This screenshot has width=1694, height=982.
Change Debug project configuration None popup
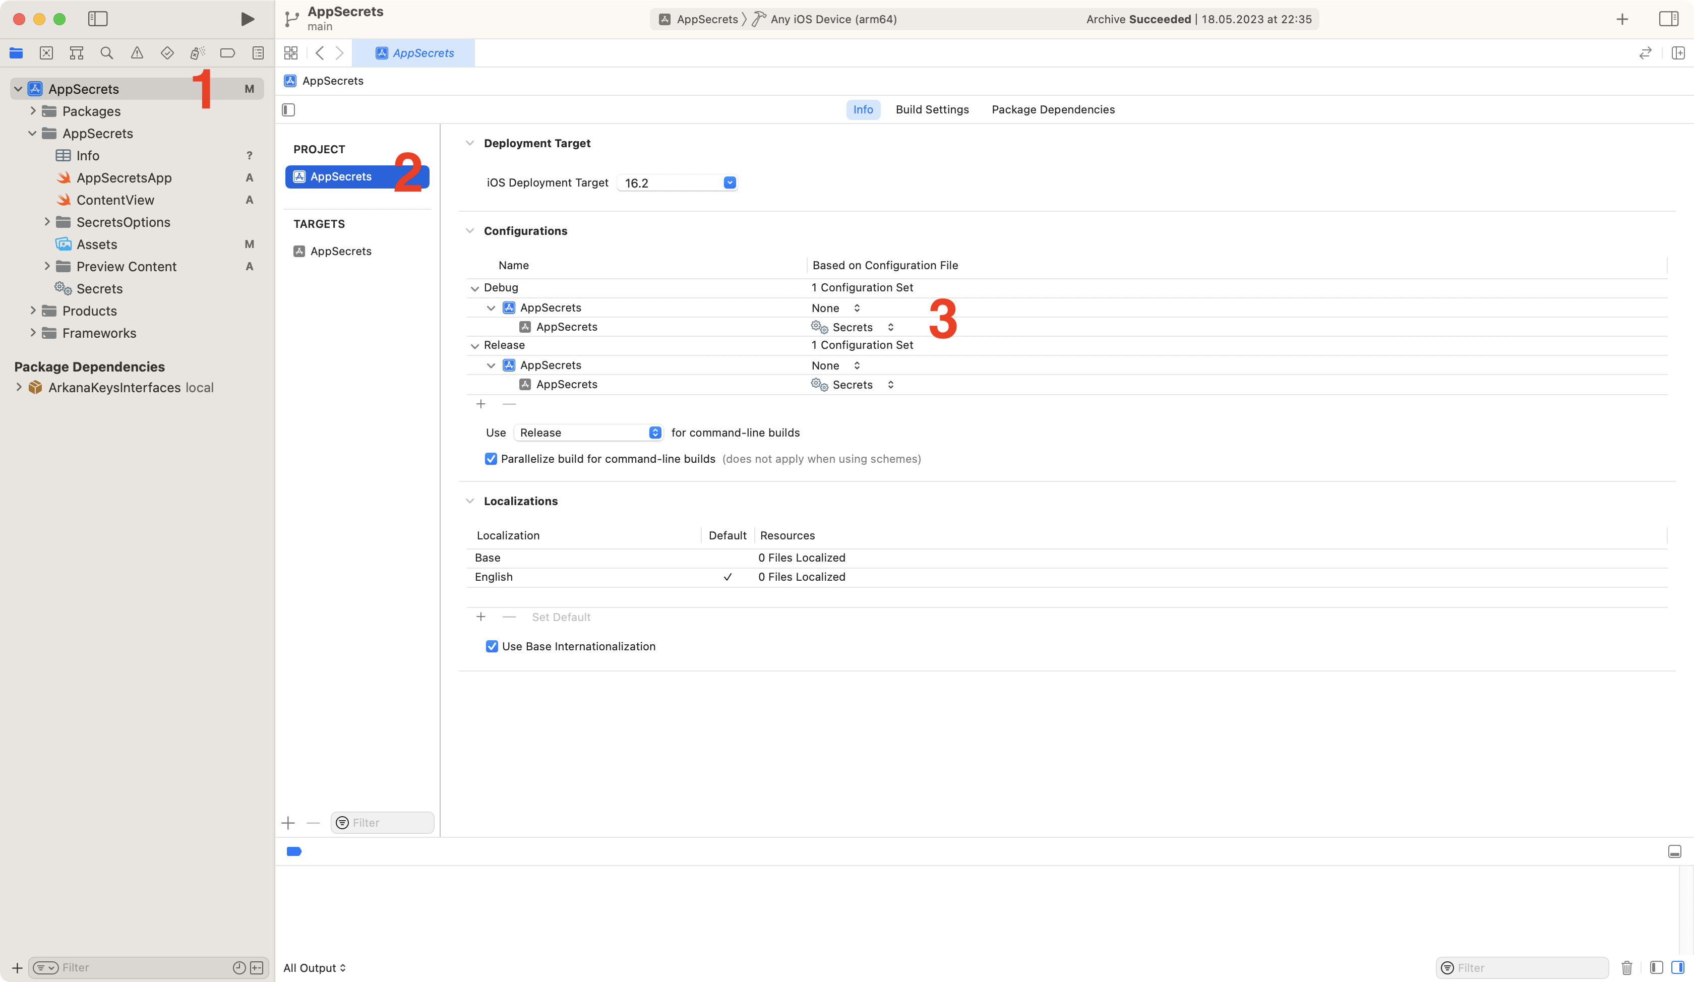835,308
